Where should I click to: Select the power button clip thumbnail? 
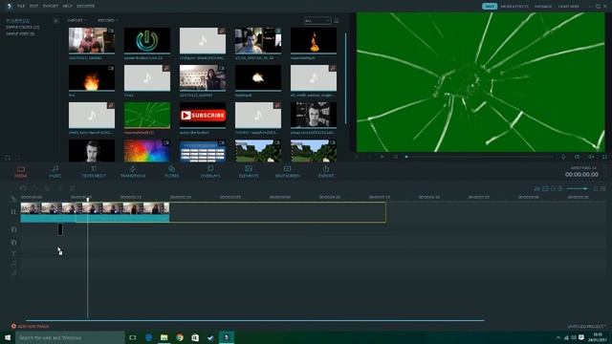pos(147,40)
